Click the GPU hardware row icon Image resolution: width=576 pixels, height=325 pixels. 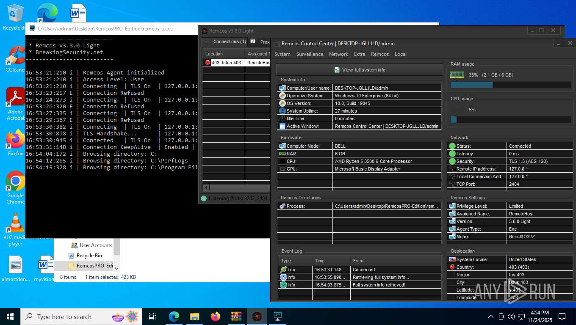282,169
